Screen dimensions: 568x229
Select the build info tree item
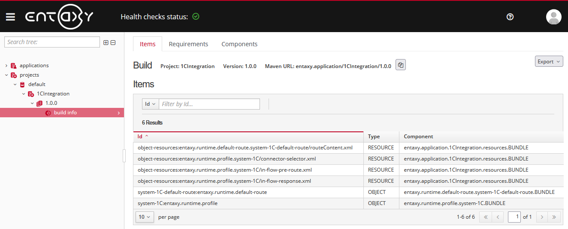pyautogui.click(x=65, y=113)
